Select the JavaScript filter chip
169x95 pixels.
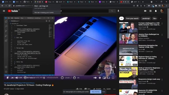(146, 18)
